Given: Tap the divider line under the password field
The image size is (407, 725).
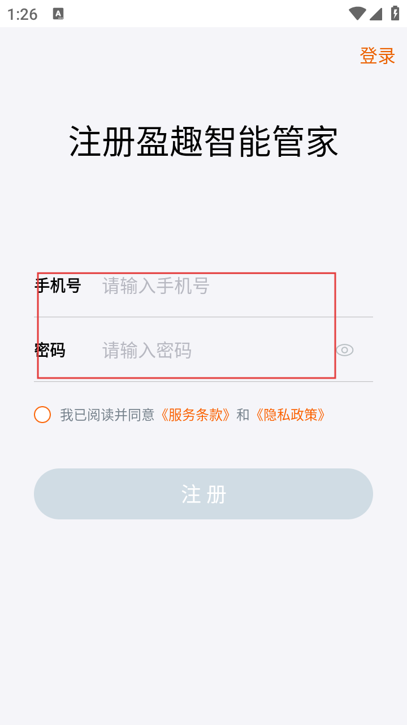Looking at the screenshot, I should (x=203, y=382).
